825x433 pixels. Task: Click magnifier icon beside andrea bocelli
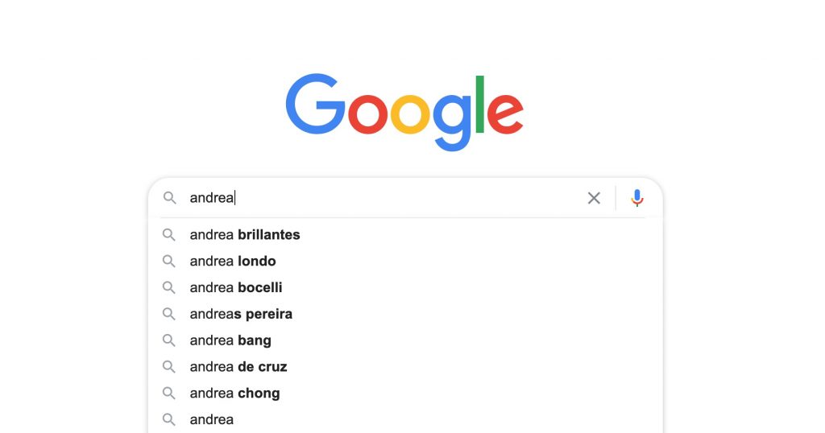pos(169,287)
